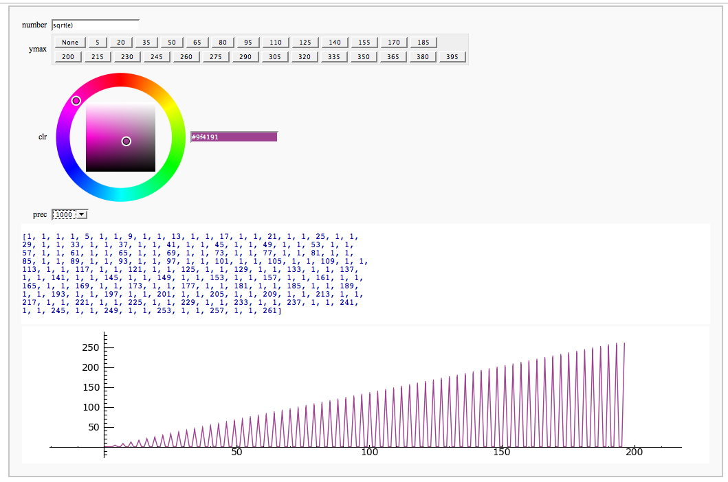Click the hue ring selector handle

point(76,101)
